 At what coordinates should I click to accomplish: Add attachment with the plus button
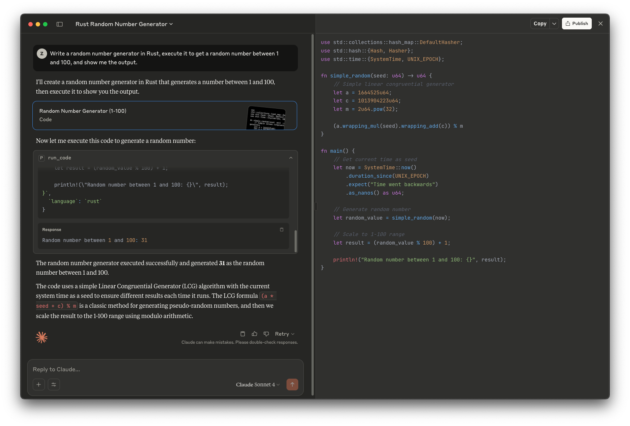coord(39,385)
